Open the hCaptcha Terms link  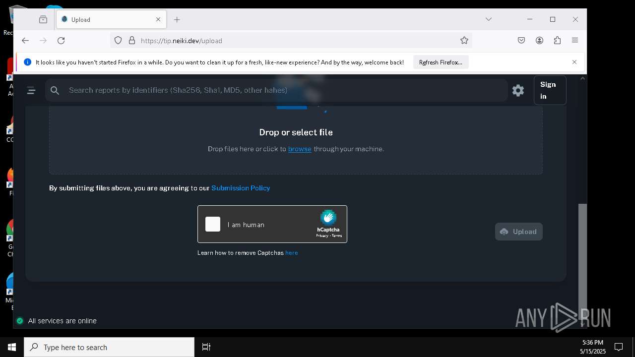pyautogui.click(x=337, y=236)
